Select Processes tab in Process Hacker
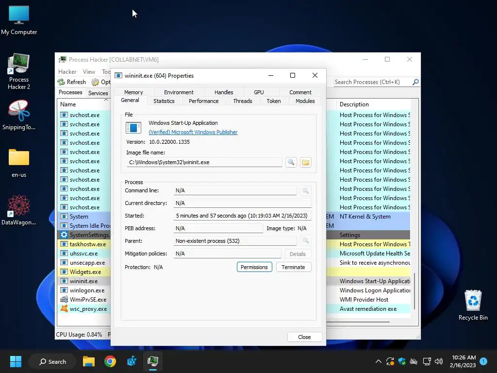 click(70, 92)
